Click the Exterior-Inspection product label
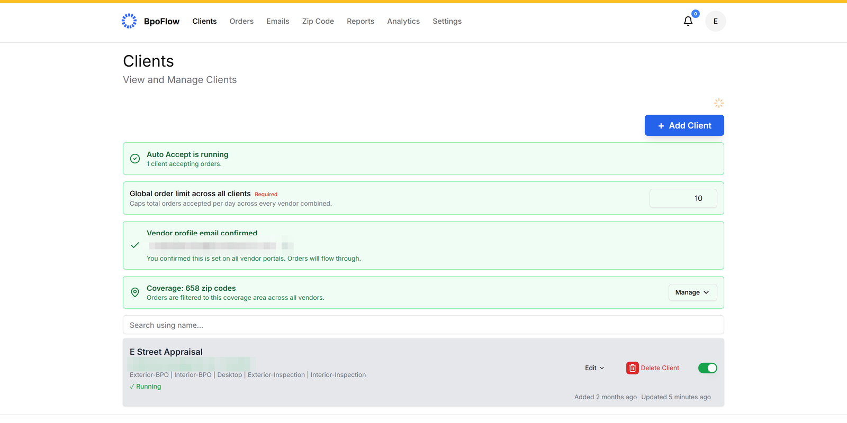This screenshot has height=423, width=847. [276, 375]
